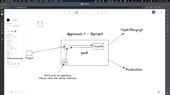The width and height of the screenshot is (170, 95).
Task: Reload the page
Action: point(6,7)
